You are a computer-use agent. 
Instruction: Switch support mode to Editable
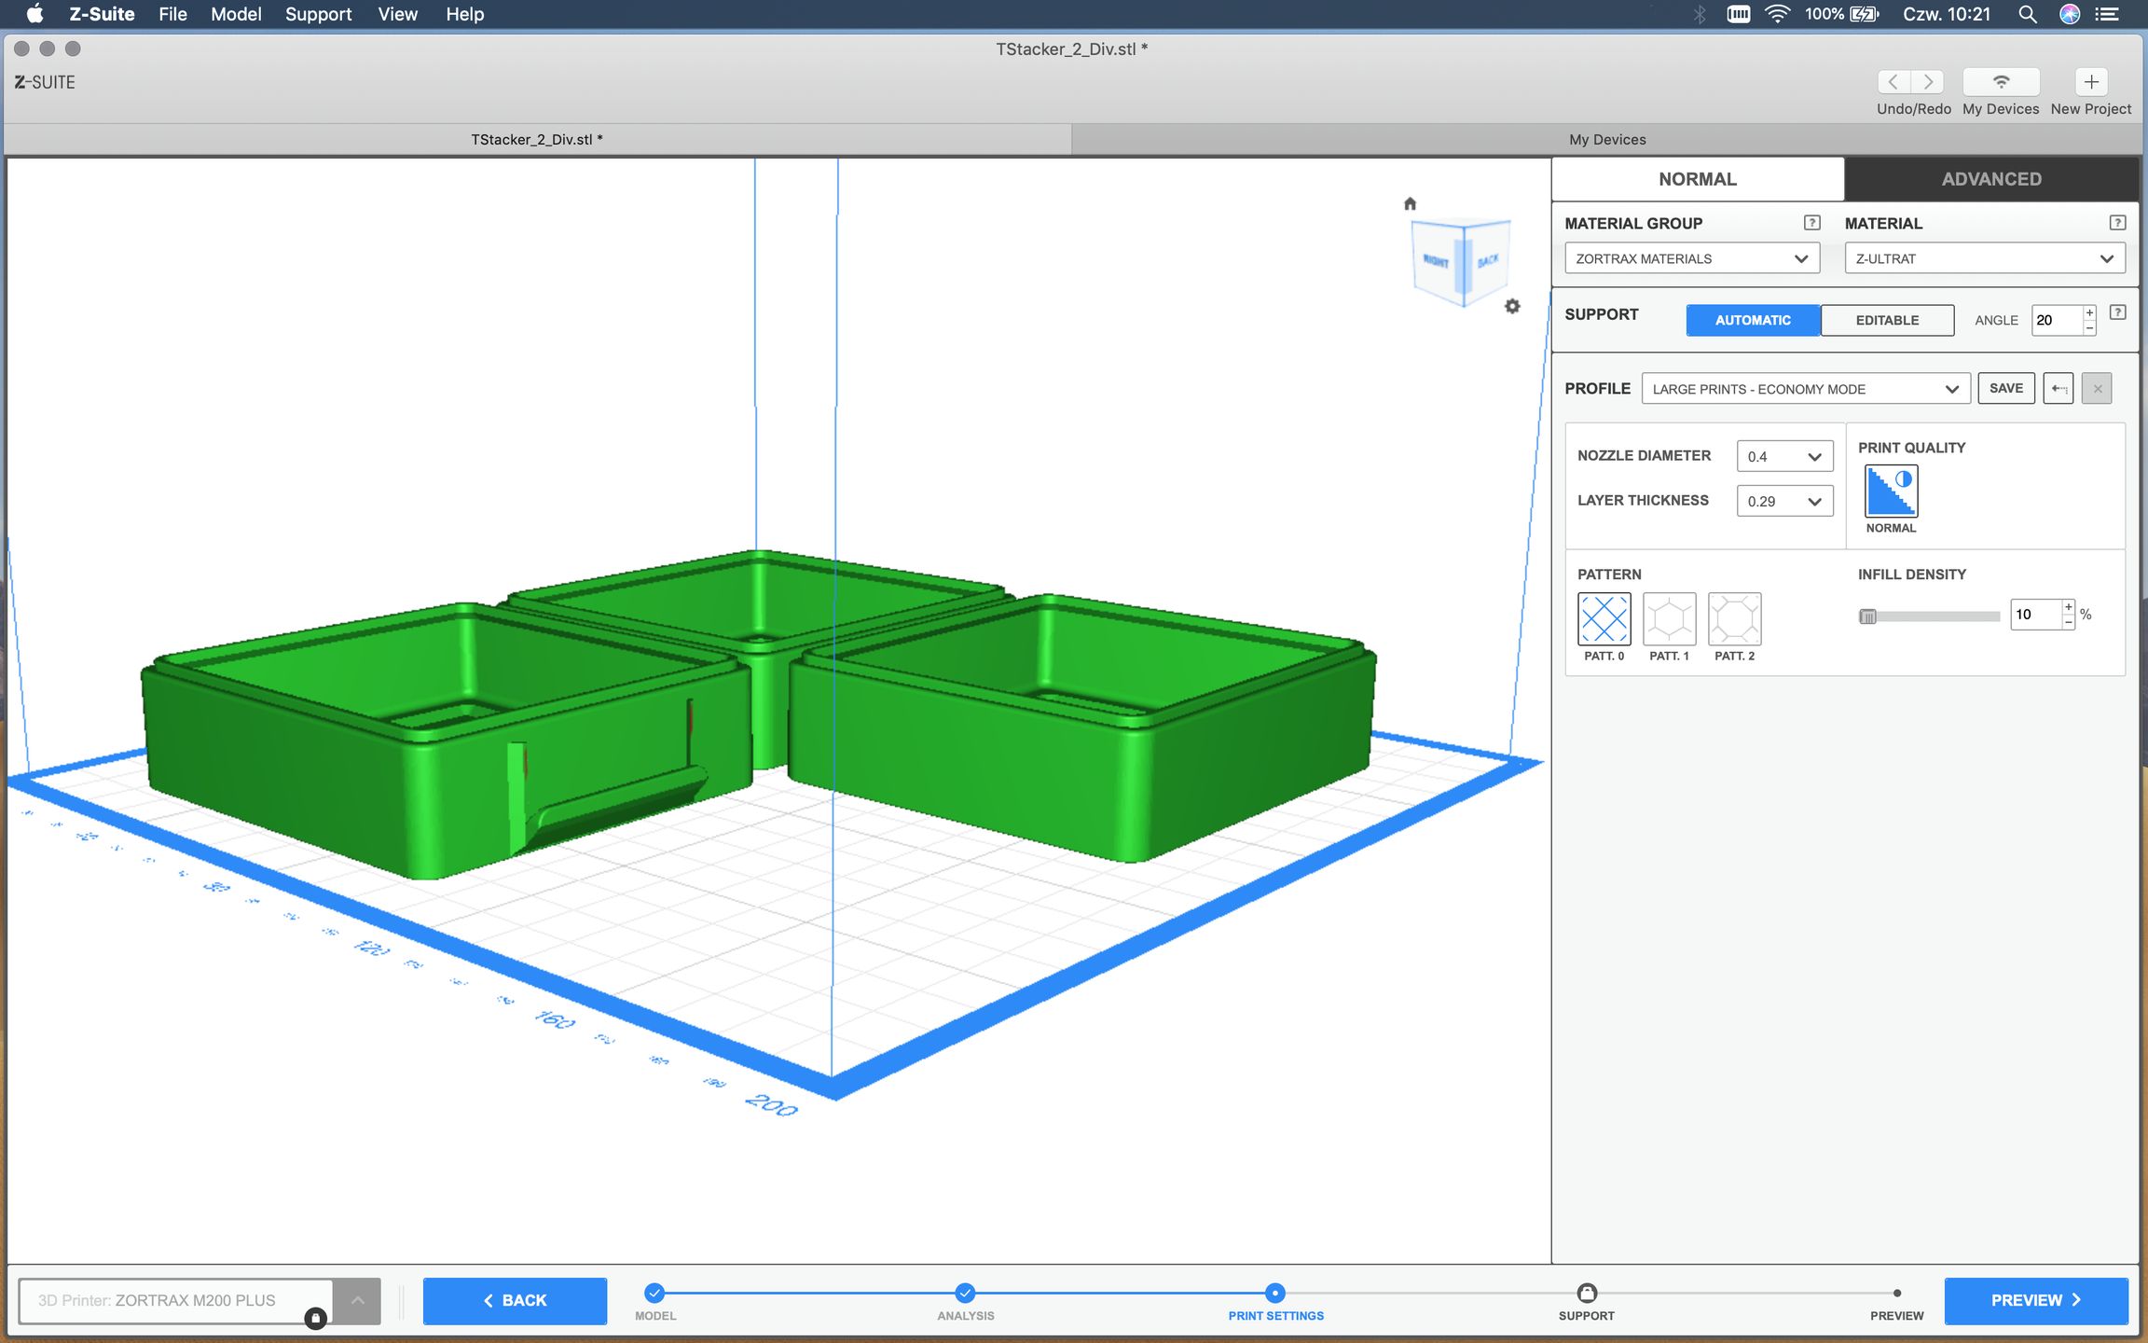(1887, 320)
